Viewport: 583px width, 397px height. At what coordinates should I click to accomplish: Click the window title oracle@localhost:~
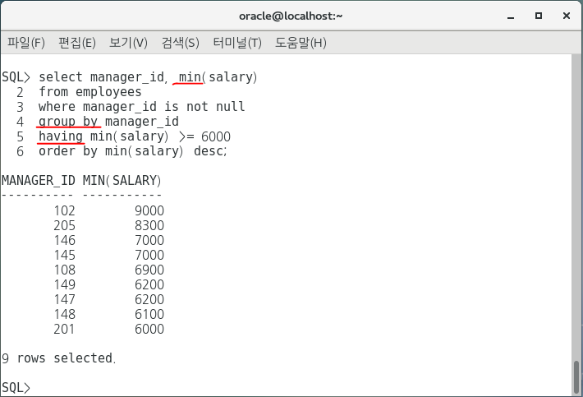291,16
